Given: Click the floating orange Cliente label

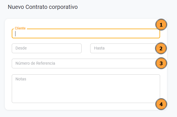Looking at the screenshot, I should (20, 28).
